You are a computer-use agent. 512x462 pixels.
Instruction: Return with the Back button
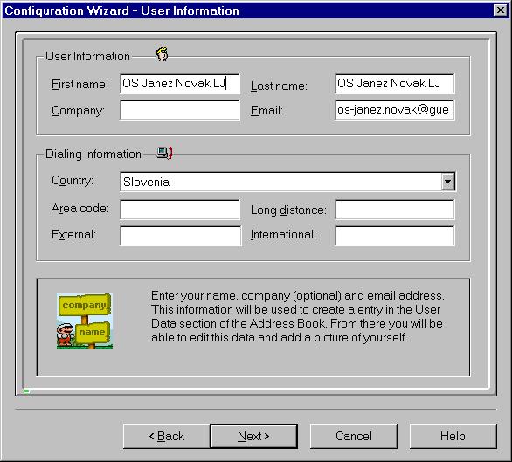point(167,436)
